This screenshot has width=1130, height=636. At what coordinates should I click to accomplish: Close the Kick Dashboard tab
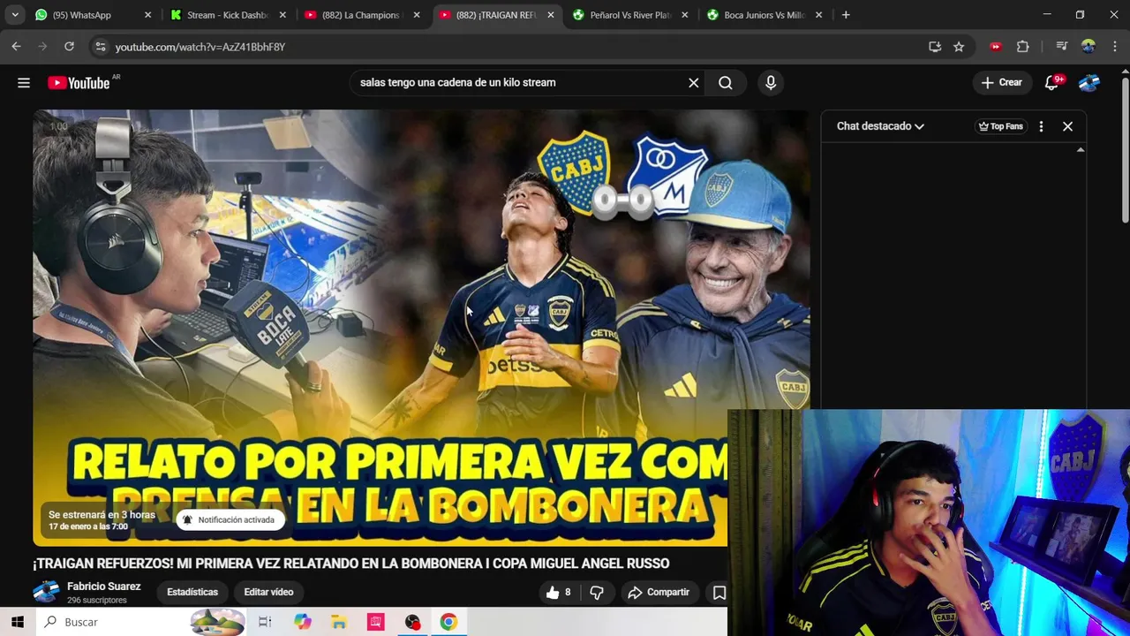pos(282,15)
